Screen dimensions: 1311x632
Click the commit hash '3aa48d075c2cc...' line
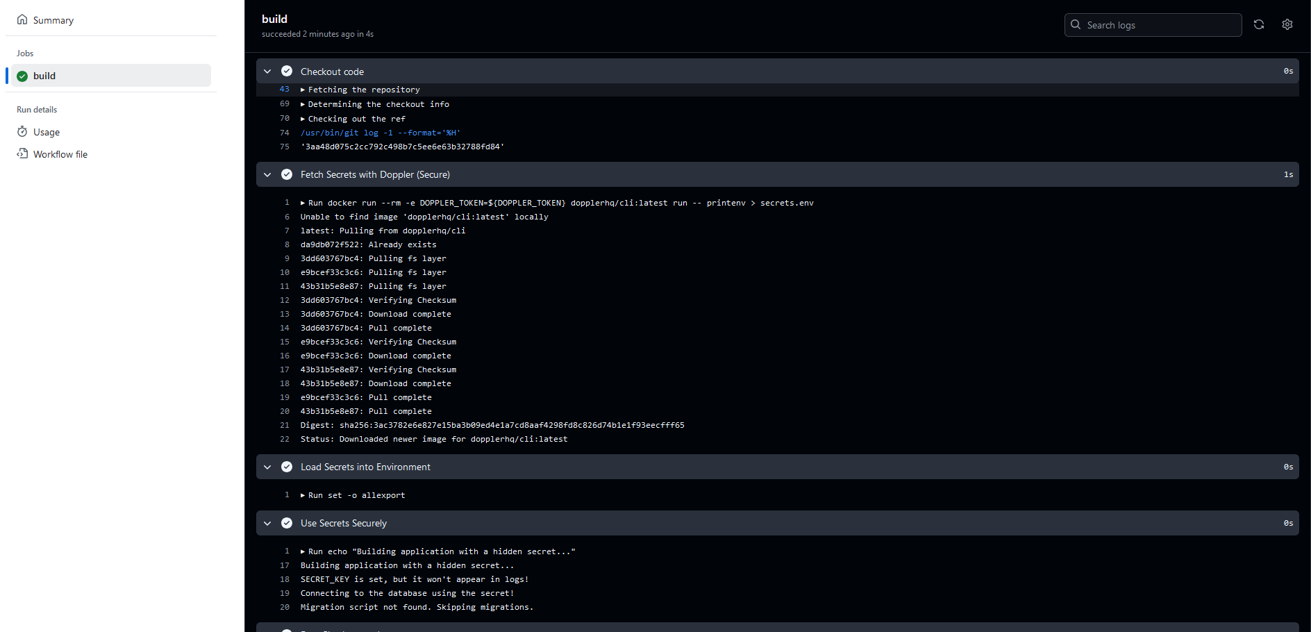pyautogui.click(x=403, y=147)
